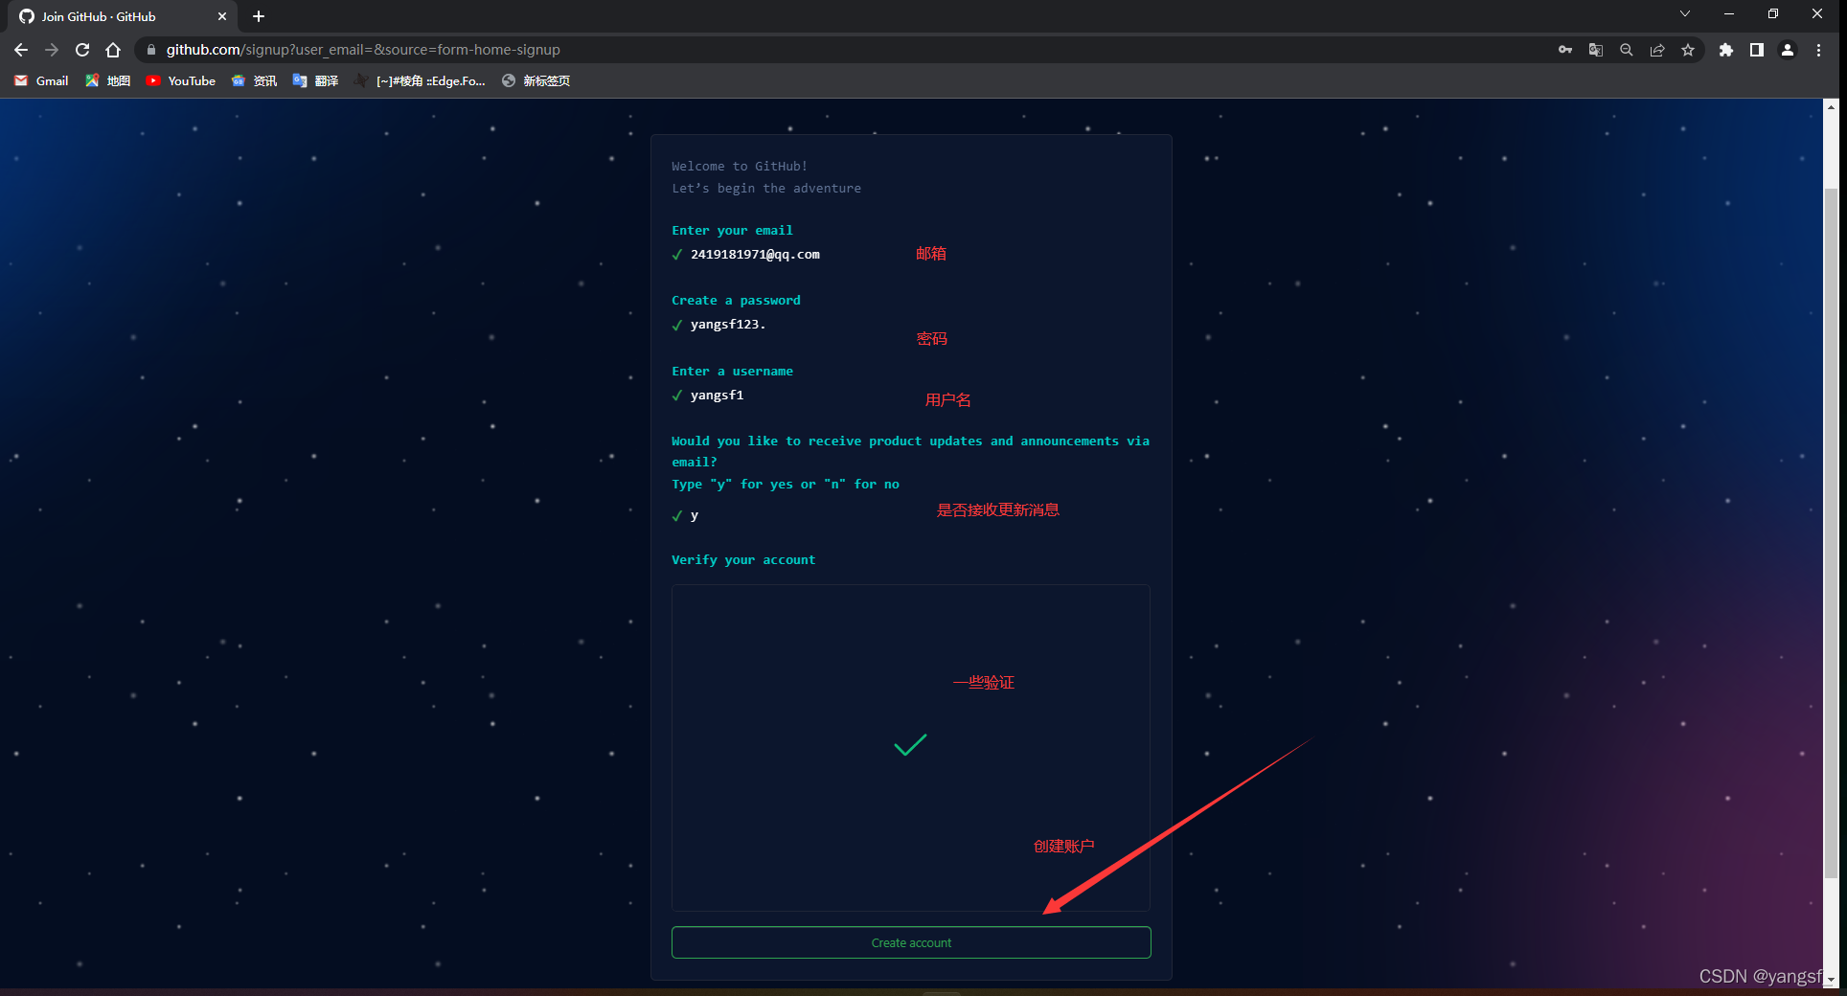Open saved passwords key icon
Viewport: 1847px width, 996px height.
click(1565, 50)
